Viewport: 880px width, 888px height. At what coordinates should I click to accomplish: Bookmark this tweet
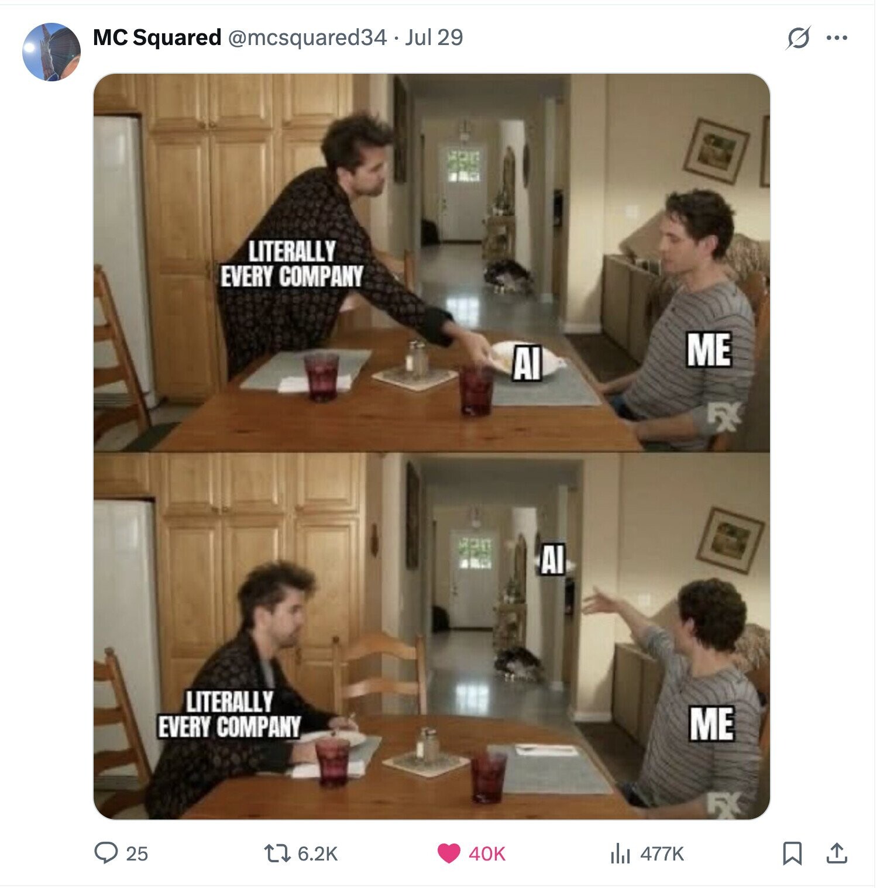pyautogui.click(x=792, y=853)
